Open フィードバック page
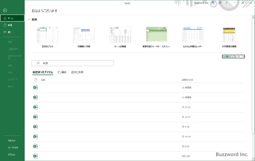The width and height of the screenshot is (255, 161). [x=13, y=147]
